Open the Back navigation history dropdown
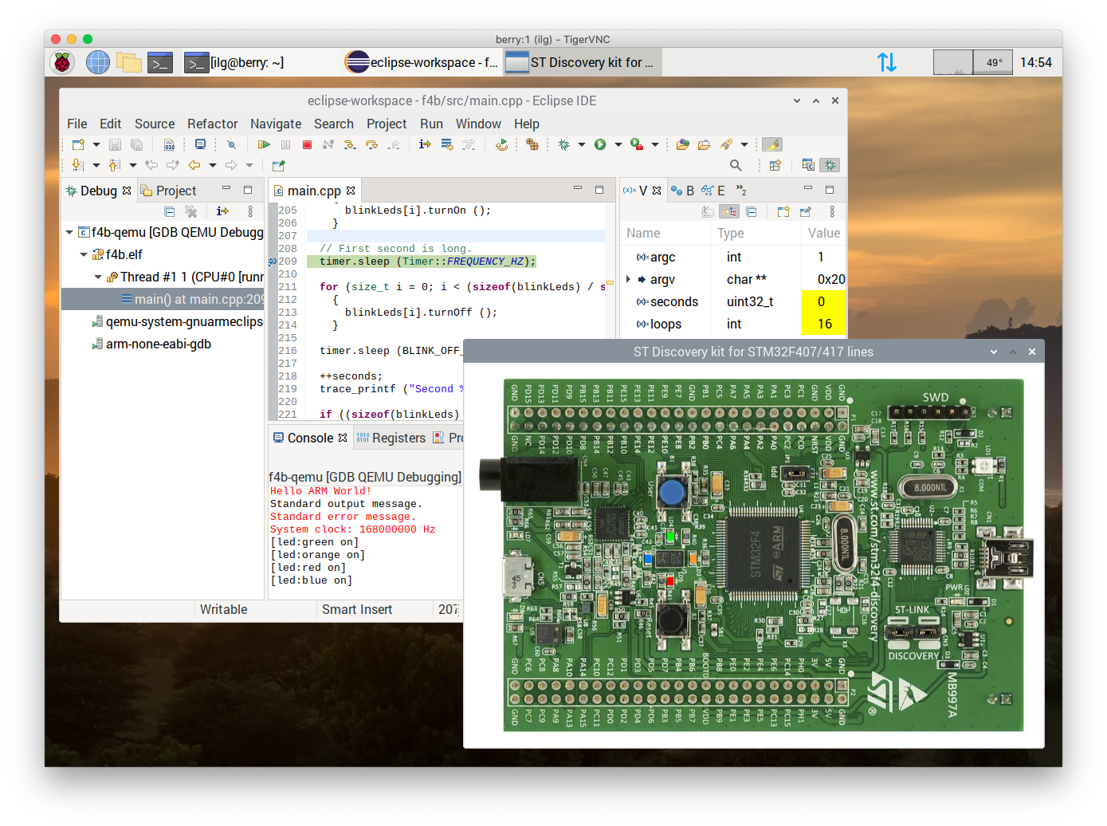This screenshot has width=1107, height=826. pos(213,165)
